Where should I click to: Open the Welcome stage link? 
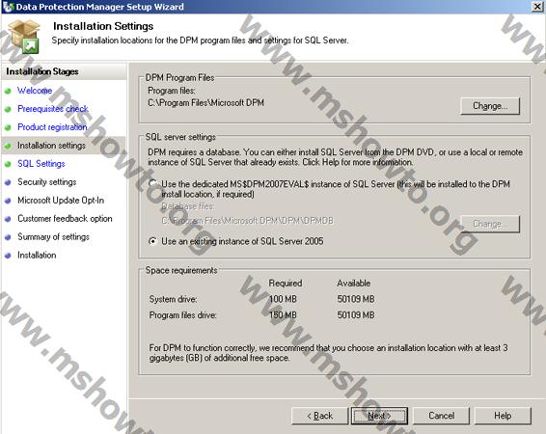tap(35, 91)
